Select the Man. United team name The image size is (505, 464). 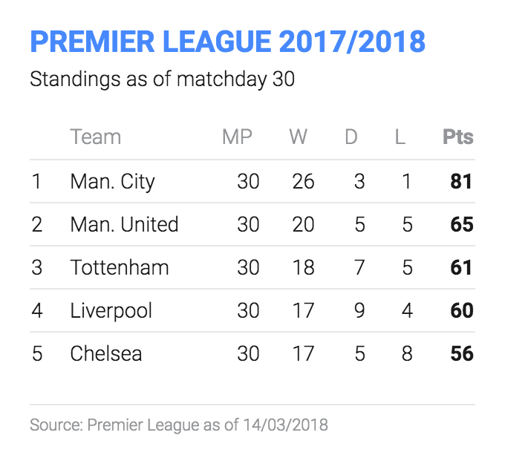pyautogui.click(x=124, y=224)
